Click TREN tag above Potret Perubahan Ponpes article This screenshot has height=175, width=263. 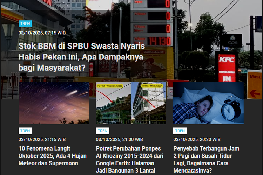(x=102, y=131)
